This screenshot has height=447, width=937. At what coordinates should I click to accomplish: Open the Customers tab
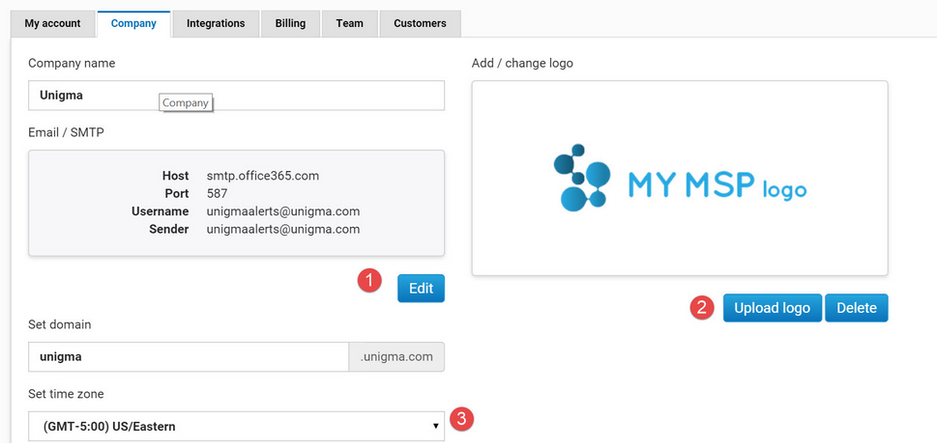pyautogui.click(x=420, y=24)
